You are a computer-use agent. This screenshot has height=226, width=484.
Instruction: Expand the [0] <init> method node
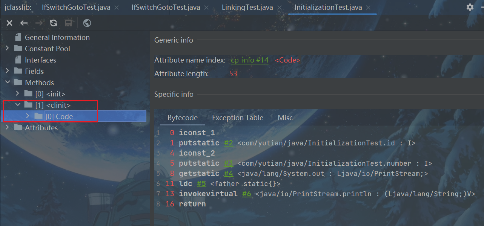point(17,94)
